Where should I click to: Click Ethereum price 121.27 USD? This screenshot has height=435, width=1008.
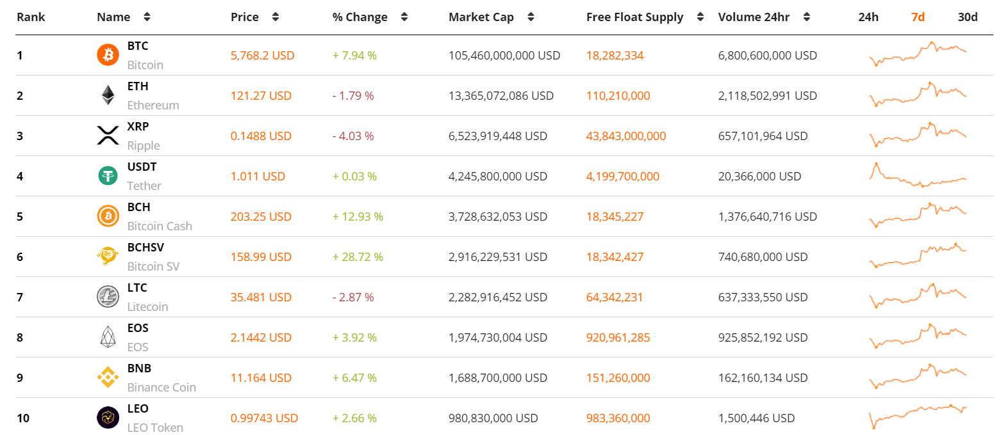pyautogui.click(x=261, y=96)
